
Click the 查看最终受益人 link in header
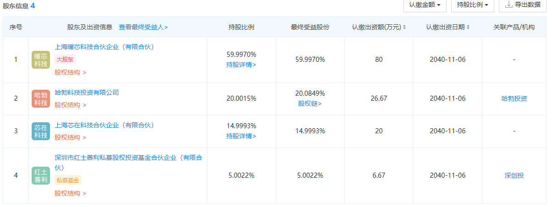click(x=143, y=27)
